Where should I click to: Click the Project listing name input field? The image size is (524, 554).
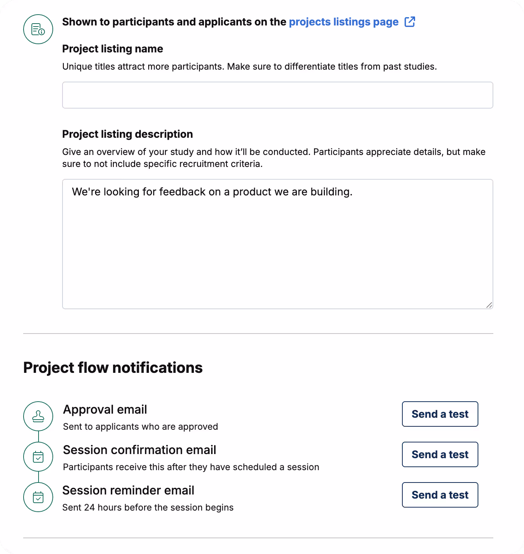pos(277,95)
